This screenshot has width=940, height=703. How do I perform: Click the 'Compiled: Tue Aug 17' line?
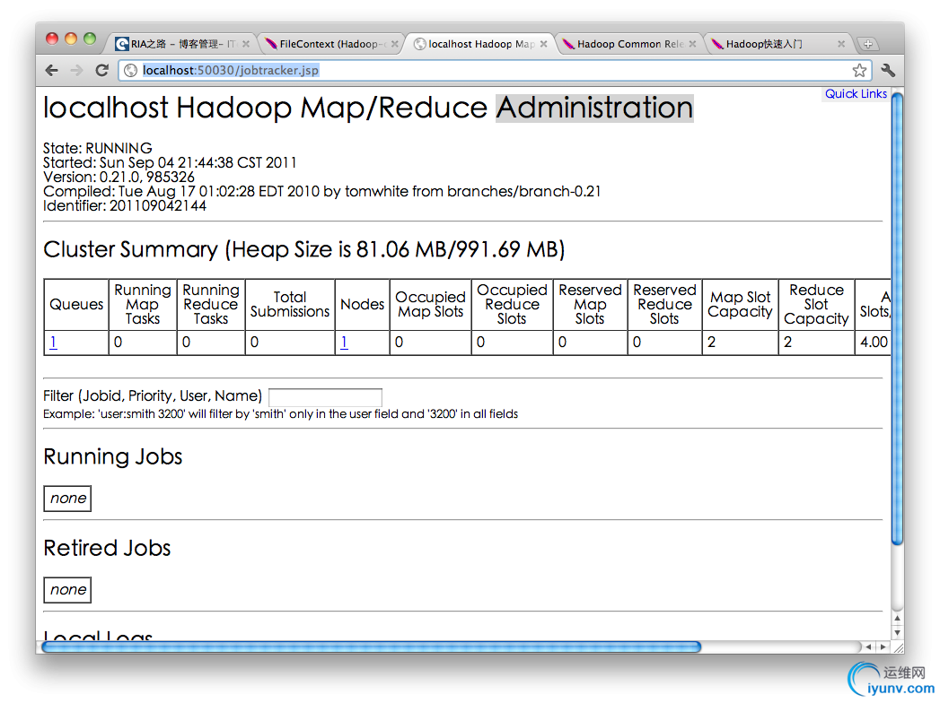[x=322, y=191]
